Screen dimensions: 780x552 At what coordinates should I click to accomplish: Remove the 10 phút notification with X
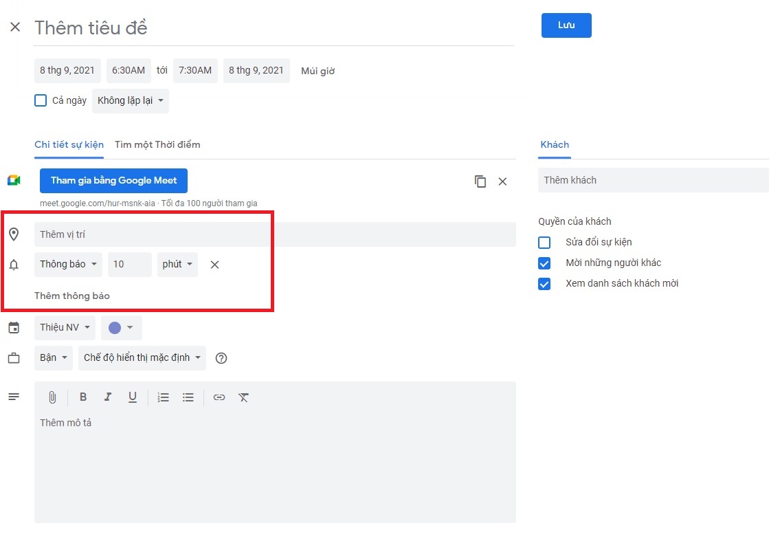point(214,265)
